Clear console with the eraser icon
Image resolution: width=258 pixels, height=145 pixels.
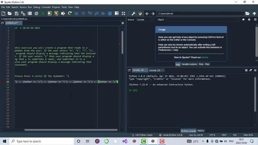pos(251,70)
